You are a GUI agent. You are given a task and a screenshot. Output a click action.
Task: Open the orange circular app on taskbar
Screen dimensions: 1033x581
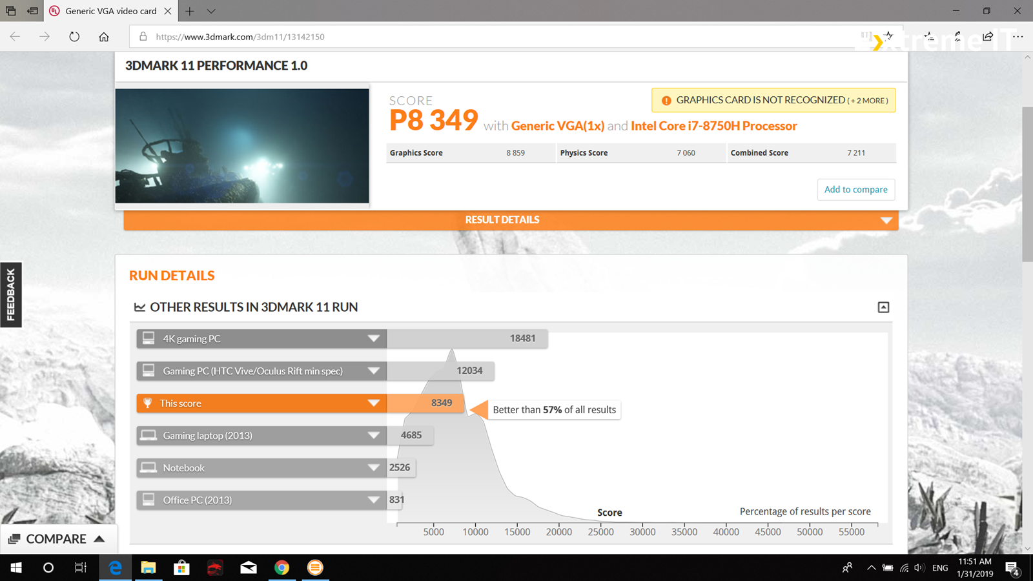point(315,567)
